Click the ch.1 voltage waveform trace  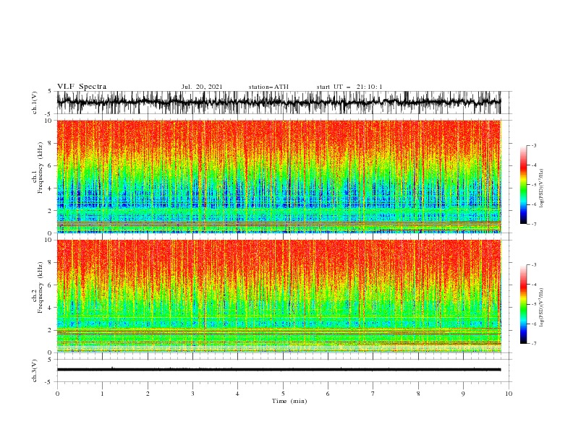pos(279,103)
